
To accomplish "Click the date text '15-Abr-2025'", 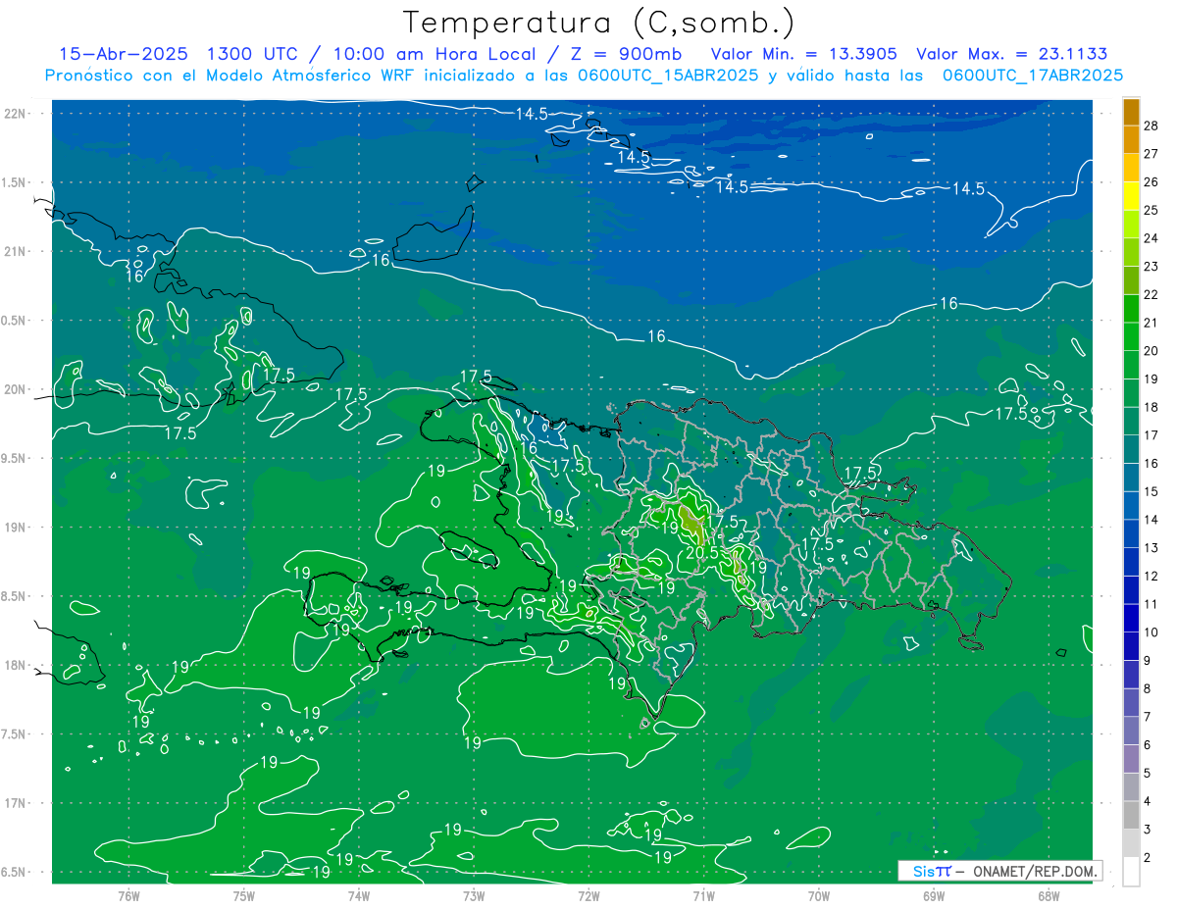I will pos(123,54).
